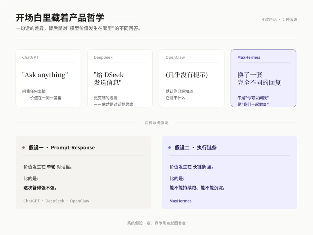
Task: Click the section label 两种系统假设
Action: (x=156, y=123)
